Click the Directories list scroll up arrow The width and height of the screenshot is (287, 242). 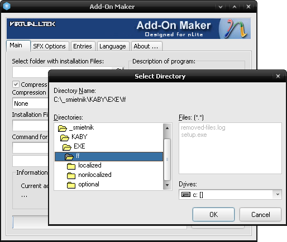coord(167,128)
